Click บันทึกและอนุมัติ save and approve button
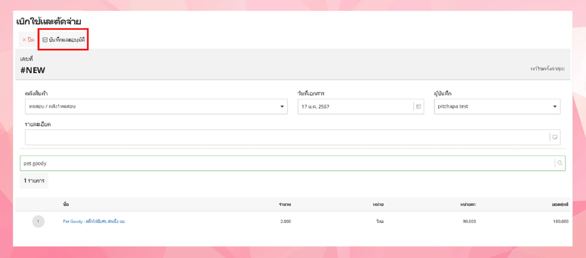This screenshot has height=258, width=586. [x=64, y=39]
